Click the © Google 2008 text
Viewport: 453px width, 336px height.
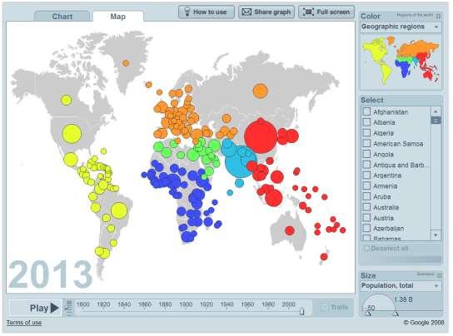pos(424,323)
